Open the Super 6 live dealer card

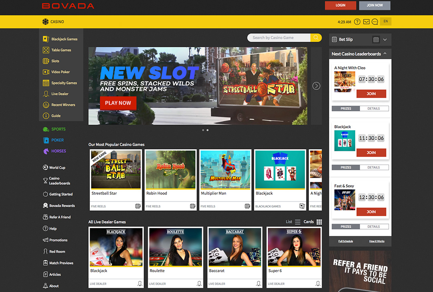pos(294,257)
